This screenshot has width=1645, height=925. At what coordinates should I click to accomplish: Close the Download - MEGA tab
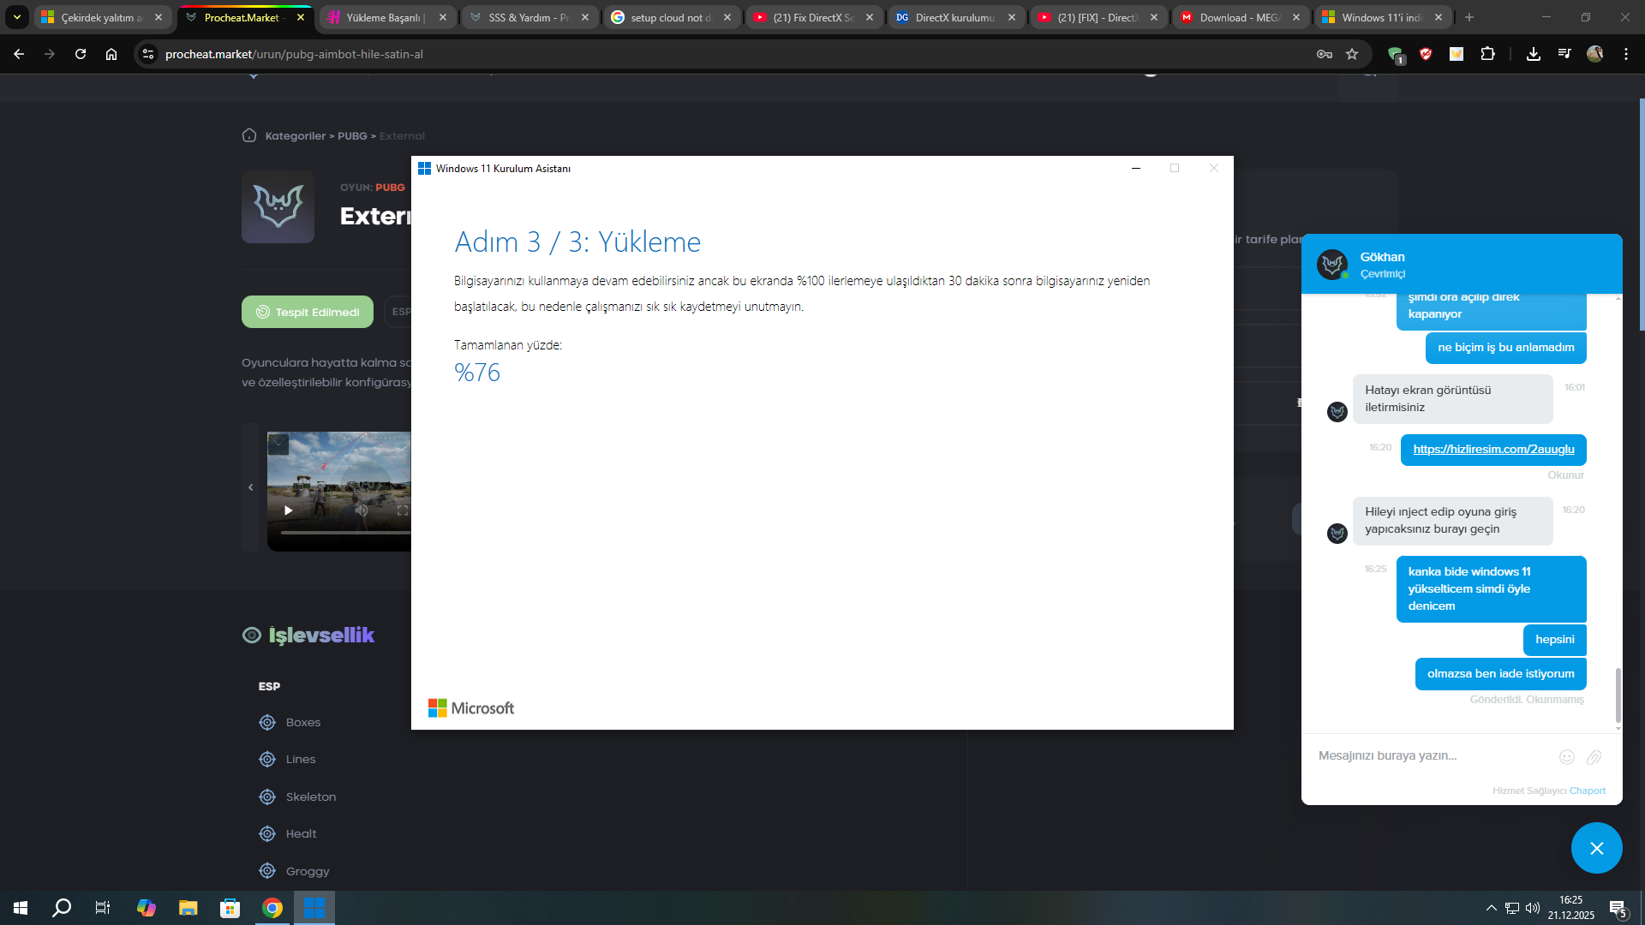[1296, 17]
